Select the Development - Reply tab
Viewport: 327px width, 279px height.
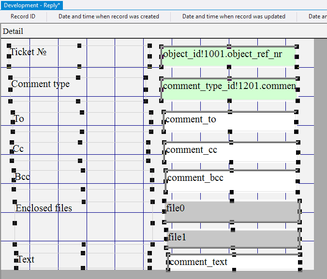[x=32, y=5]
